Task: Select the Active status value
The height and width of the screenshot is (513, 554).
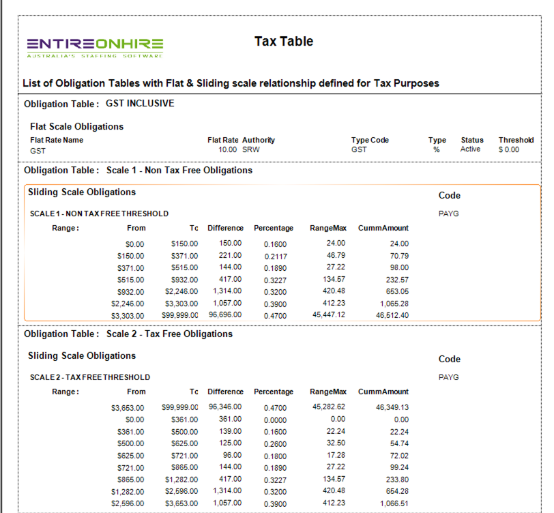Action: tap(470, 149)
